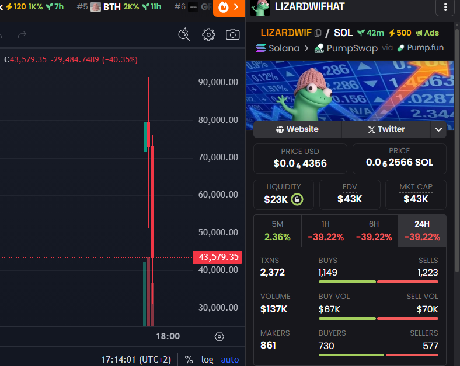
Task: Click the MKT CAP label
Action: [x=416, y=187]
